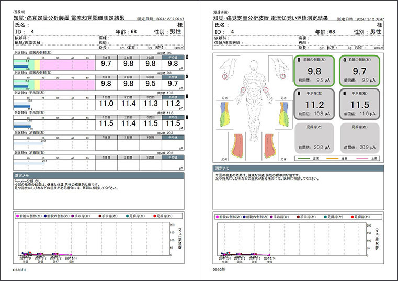Click the green 正常 legend line

click(303, 158)
